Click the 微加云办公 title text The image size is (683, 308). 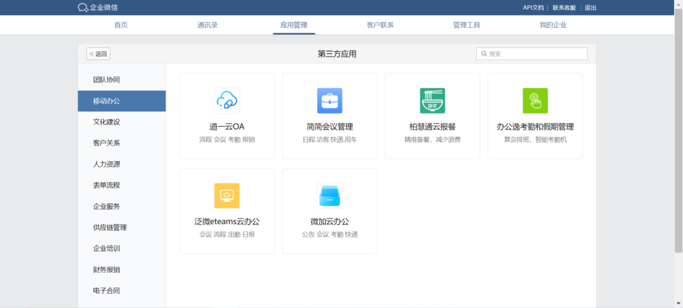click(329, 222)
